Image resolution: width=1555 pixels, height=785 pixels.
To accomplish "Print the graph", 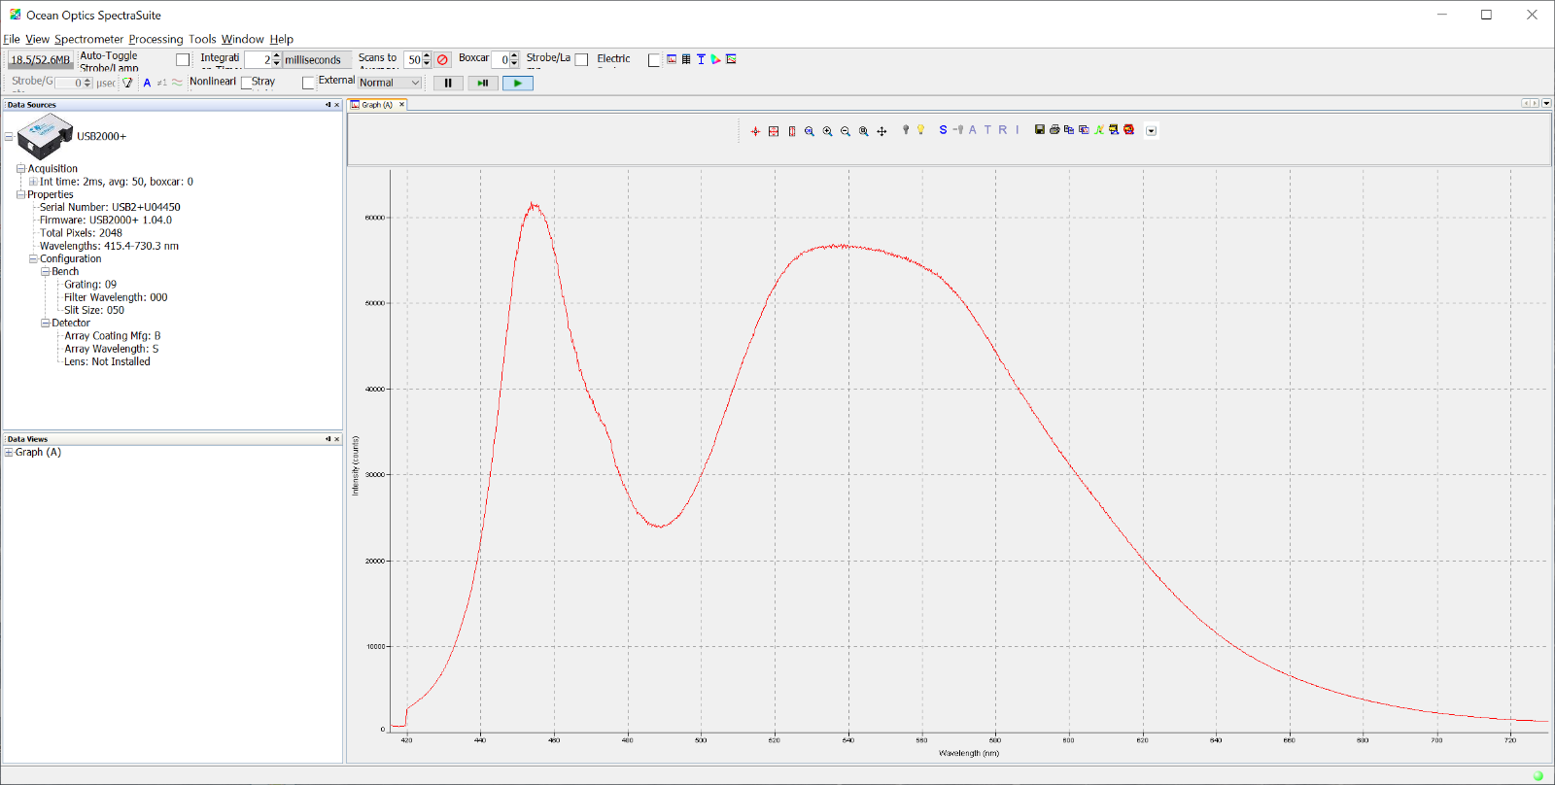I will [x=1054, y=129].
